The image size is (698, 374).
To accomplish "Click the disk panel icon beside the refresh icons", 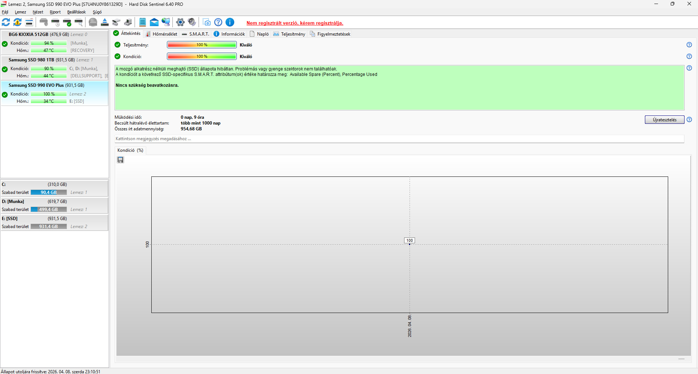I will click(29, 22).
